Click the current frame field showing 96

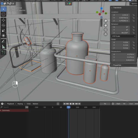coord(105,104)
